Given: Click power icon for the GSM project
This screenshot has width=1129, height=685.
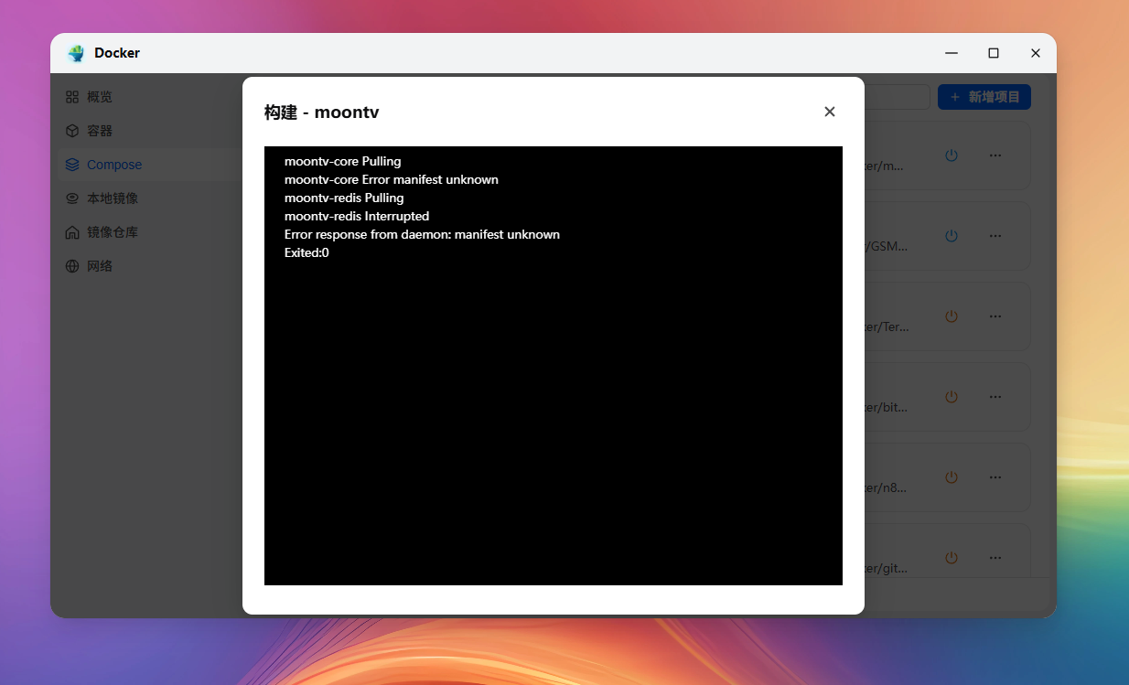Looking at the screenshot, I should coord(952,236).
